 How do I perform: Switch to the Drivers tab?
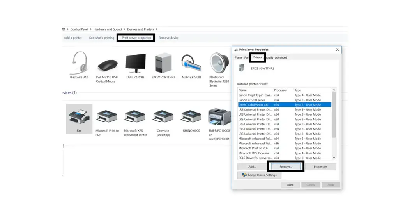tap(257, 57)
